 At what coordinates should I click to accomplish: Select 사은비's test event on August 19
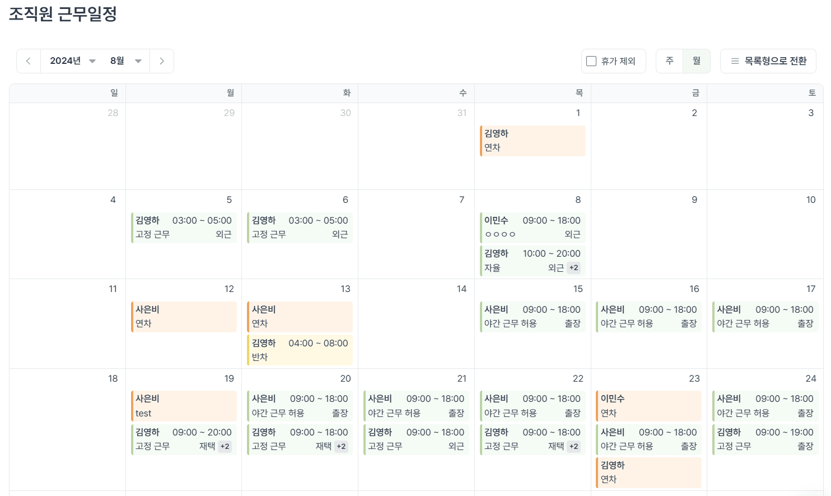(184, 406)
